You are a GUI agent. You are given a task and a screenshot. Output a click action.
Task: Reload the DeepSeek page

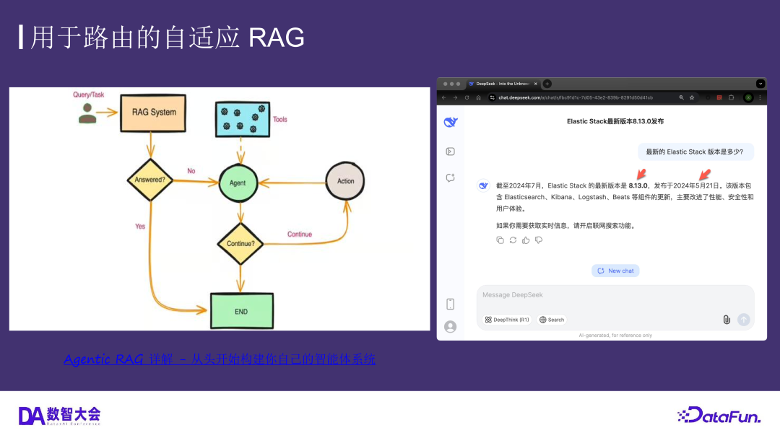467,97
